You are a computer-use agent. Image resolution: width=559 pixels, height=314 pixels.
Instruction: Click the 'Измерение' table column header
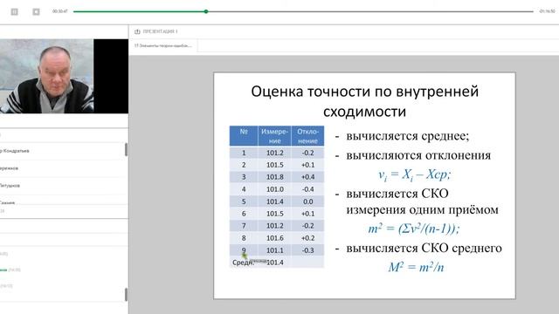click(274, 136)
